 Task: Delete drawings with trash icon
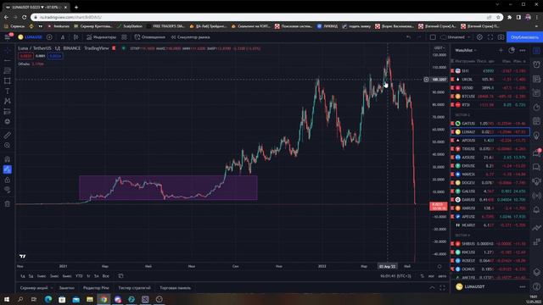click(8, 203)
